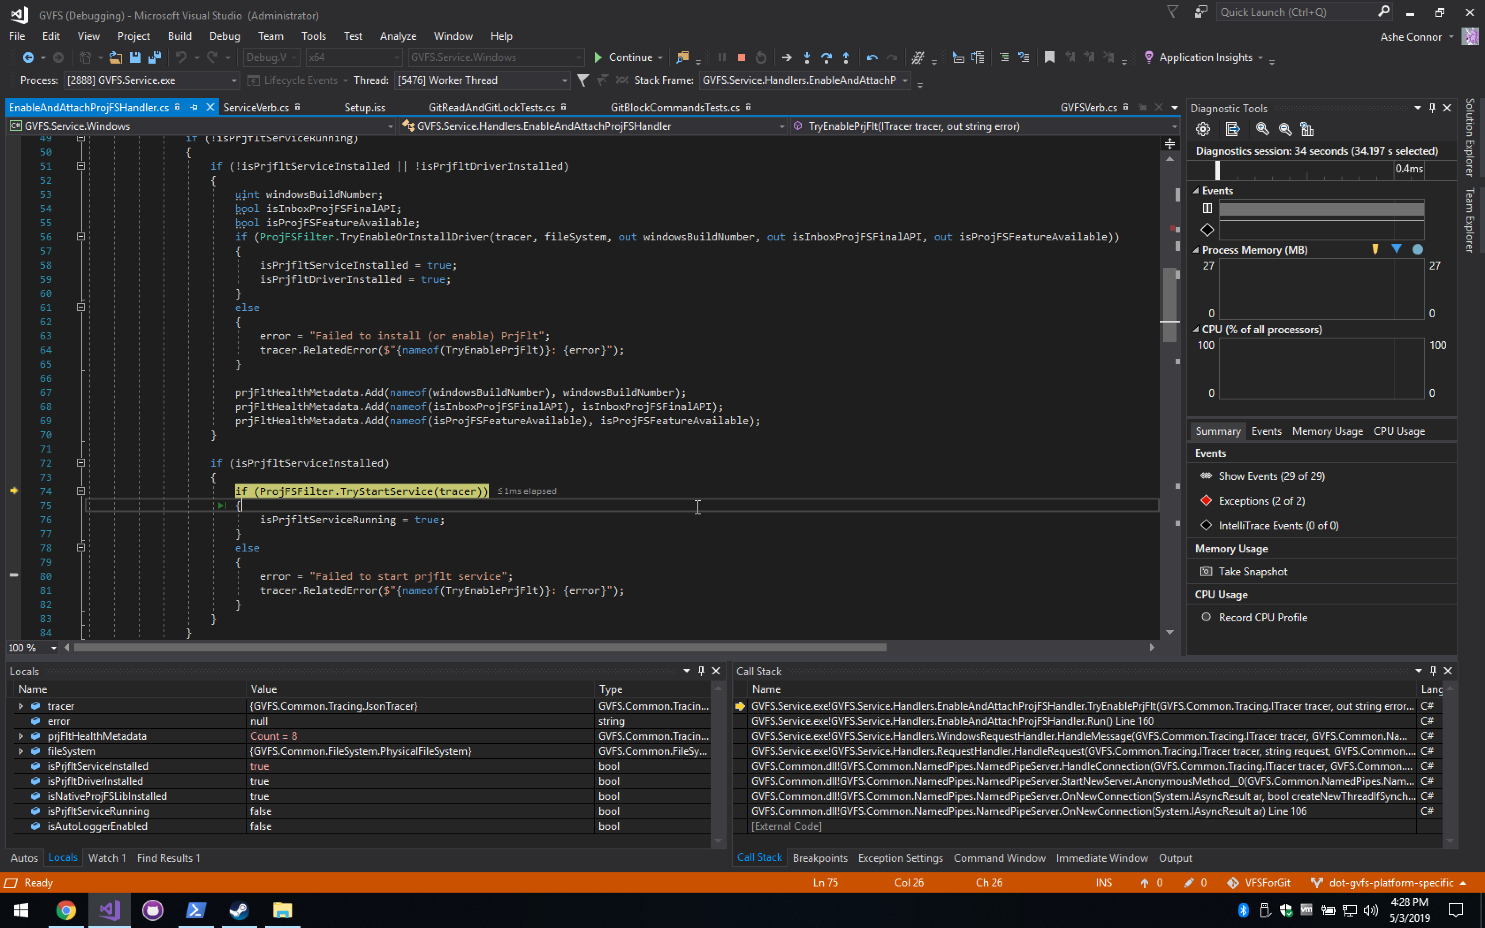Toggle bookmark using the bookmark flag icon
The height and width of the screenshot is (928, 1485).
pyautogui.click(x=1049, y=58)
